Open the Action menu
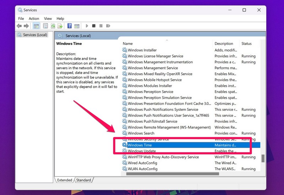The width and height of the screenshot is (284, 195). point(34,18)
